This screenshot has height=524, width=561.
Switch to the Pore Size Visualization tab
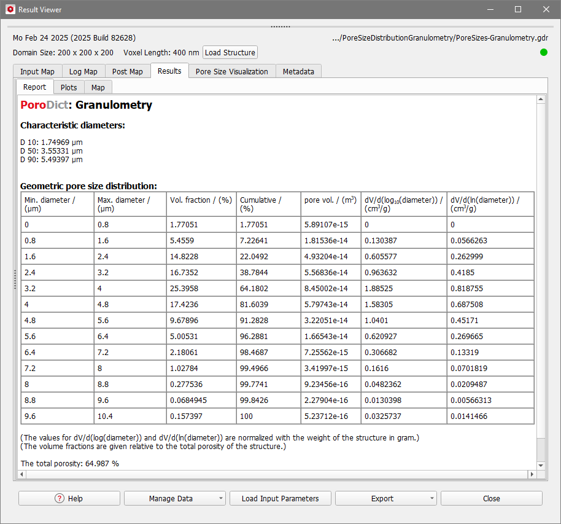[x=231, y=71]
